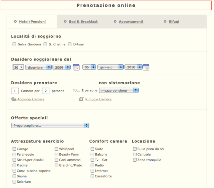Expand the mezza pensione board dropdown
This screenshot has width=214, height=188.
[x=119, y=91]
